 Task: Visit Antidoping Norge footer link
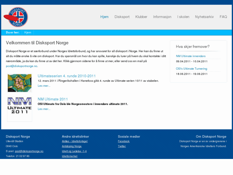pyautogui.click(x=72, y=146)
